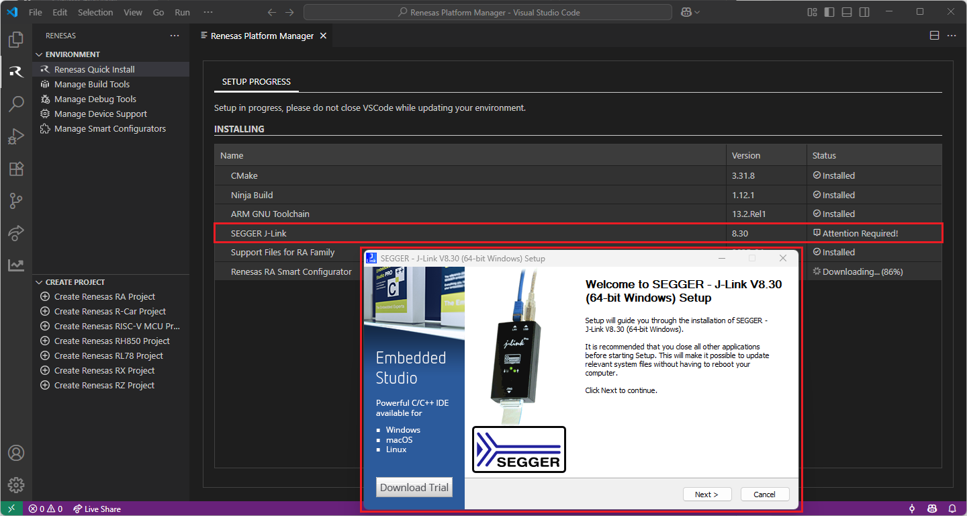The height and width of the screenshot is (516, 967).
Task: Open the Explorer view in activity bar
Action: tap(16, 40)
